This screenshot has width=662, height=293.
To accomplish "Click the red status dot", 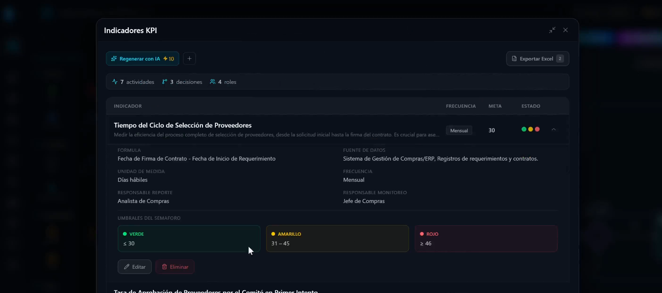I will pos(537,129).
